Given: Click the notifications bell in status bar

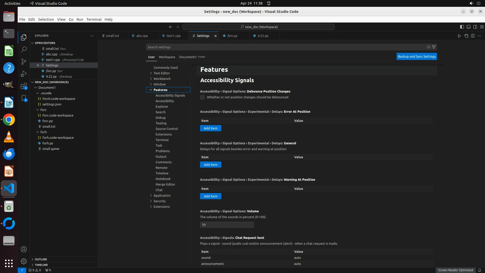Looking at the screenshot, I should tap(479, 270).
